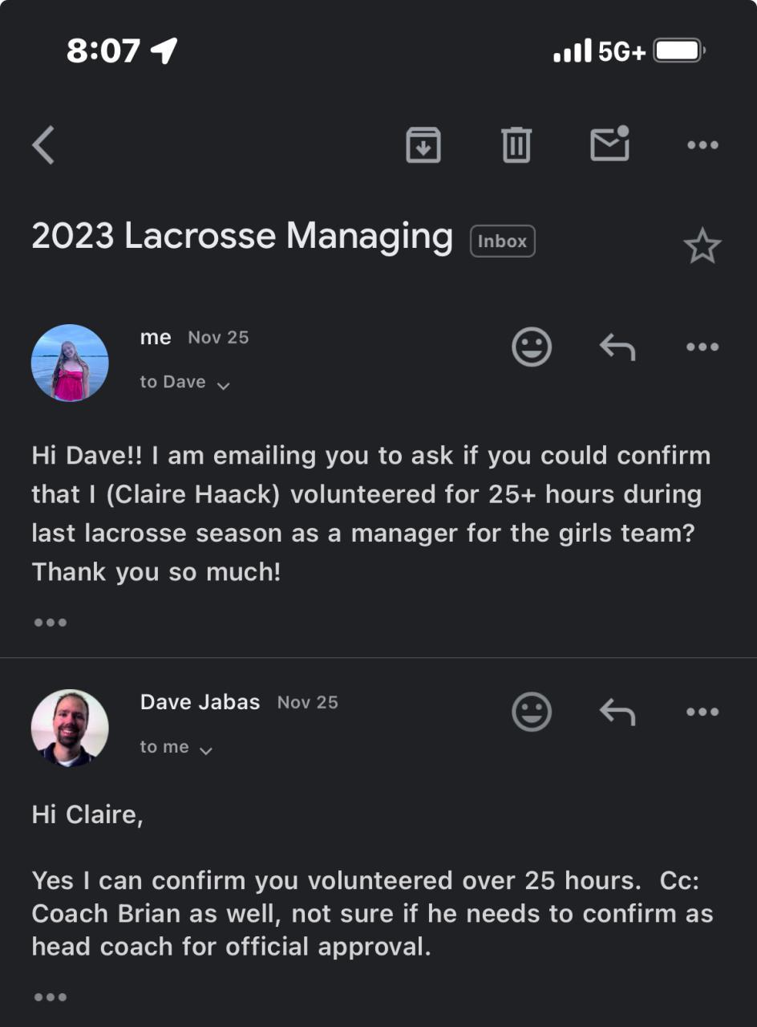
Task: Show trimmed content in first message
Action: [51, 622]
